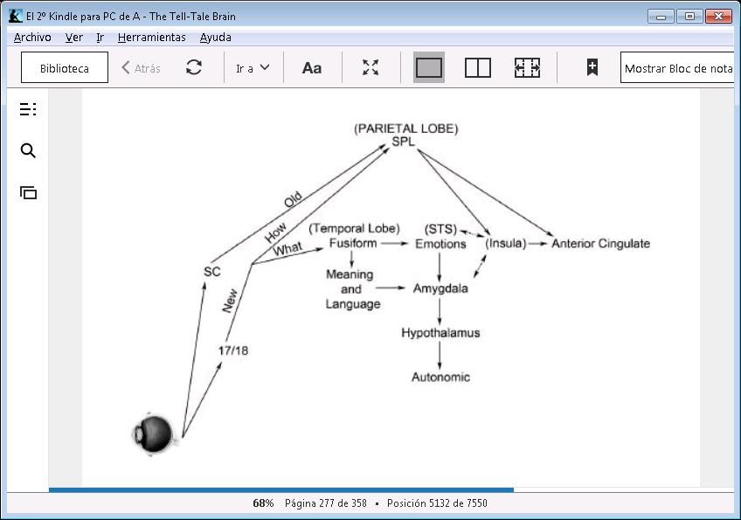Switch to single column view

428,68
